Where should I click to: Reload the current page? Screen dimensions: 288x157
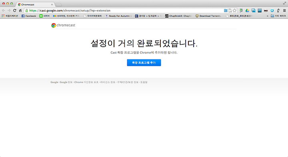click(15, 10)
